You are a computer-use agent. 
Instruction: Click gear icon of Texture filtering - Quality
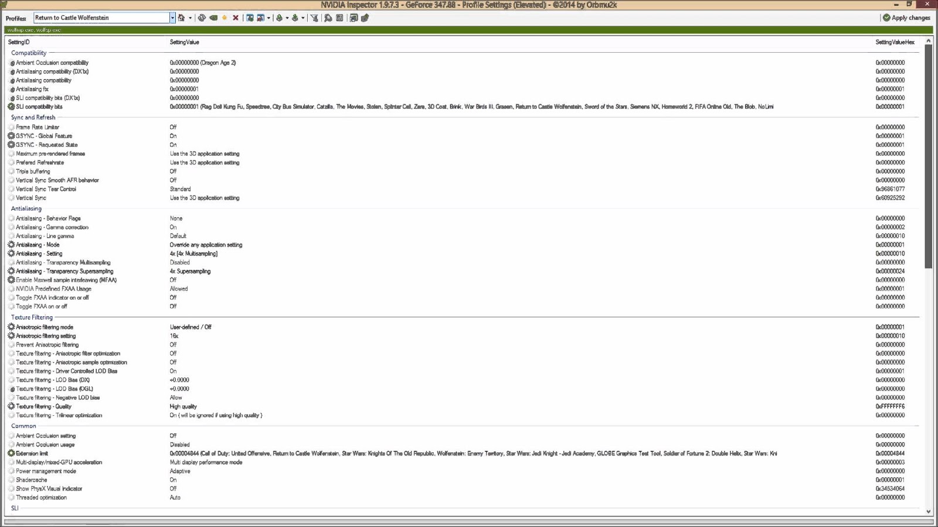click(11, 406)
